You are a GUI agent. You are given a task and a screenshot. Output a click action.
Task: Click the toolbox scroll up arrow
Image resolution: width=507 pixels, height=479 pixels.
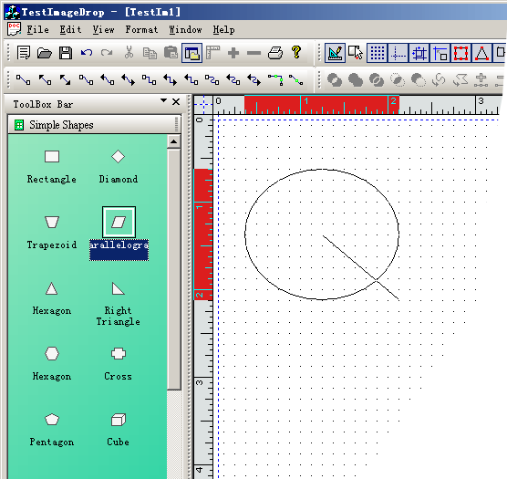point(173,141)
